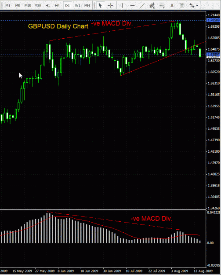The image size is (221, 275).
Task: Switch chart to M1 timeframe
Action: (x=8, y=6)
